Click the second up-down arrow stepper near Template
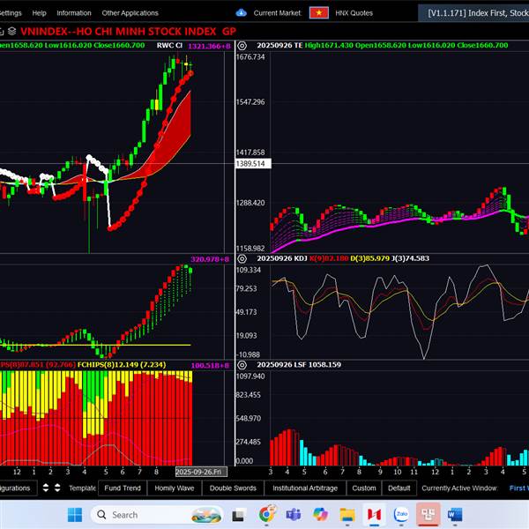The height and width of the screenshot is (529, 529). (57, 488)
